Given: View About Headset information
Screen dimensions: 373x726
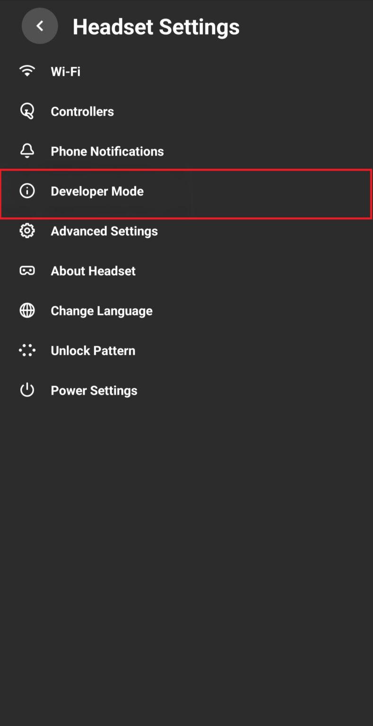Looking at the screenshot, I should (x=93, y=271).
